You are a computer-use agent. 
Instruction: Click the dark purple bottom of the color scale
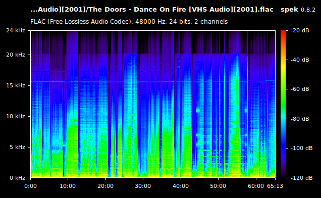pos(283,174)
